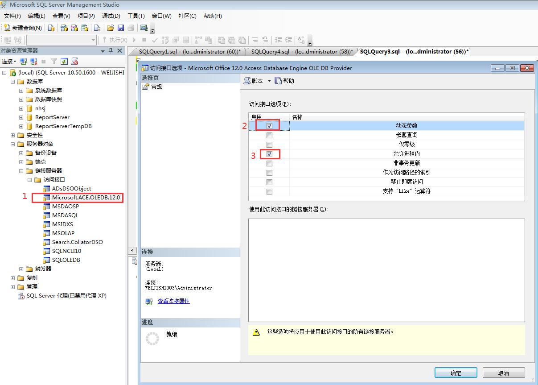538x385 pixels.
Task: Click the Execute (执行) toolbar button
Action: pyautogui.click(x=115, y=40)
